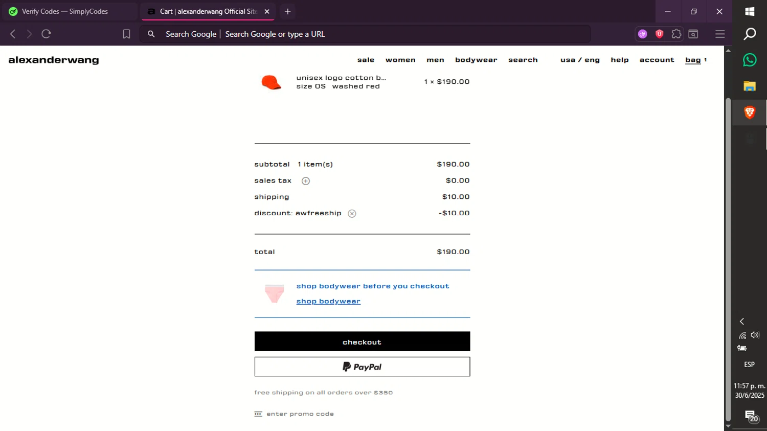Open the sale menu
The image size is (767, 431).
pyautogui.click(x=366, y=60)
